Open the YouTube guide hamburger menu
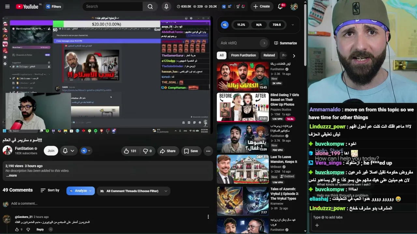This screenshot has width=417, height=234. tap(7, 6)
